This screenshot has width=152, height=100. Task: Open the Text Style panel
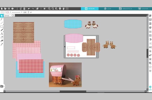(150, 43)
